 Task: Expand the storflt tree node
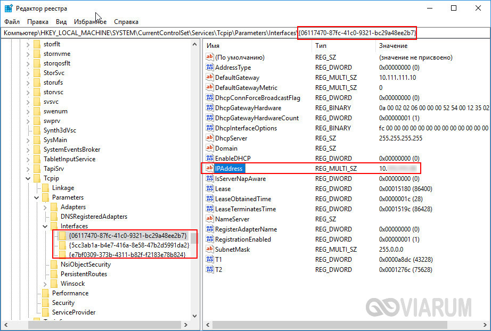pos(28,44)
